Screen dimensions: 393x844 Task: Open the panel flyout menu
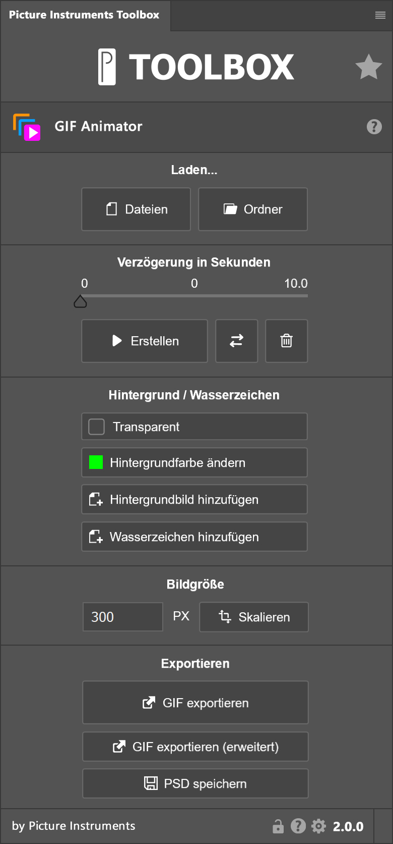(380, 15)
